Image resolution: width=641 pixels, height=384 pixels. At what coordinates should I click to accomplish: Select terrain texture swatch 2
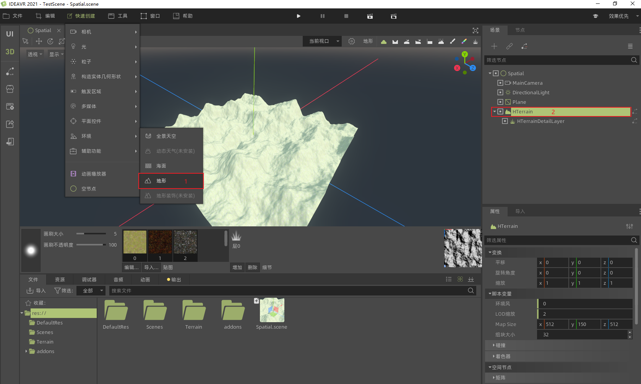(185, 245)
